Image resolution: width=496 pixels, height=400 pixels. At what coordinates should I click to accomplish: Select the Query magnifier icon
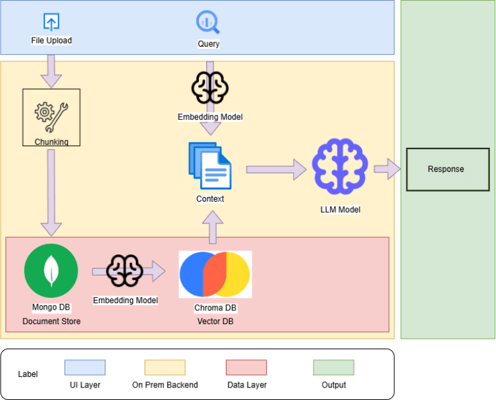(x=208, y=22)
